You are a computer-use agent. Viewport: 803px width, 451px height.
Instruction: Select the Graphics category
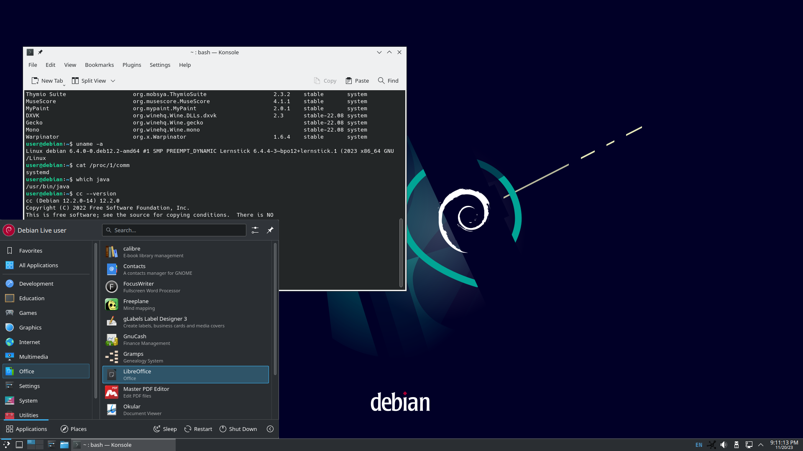(46, 327)
